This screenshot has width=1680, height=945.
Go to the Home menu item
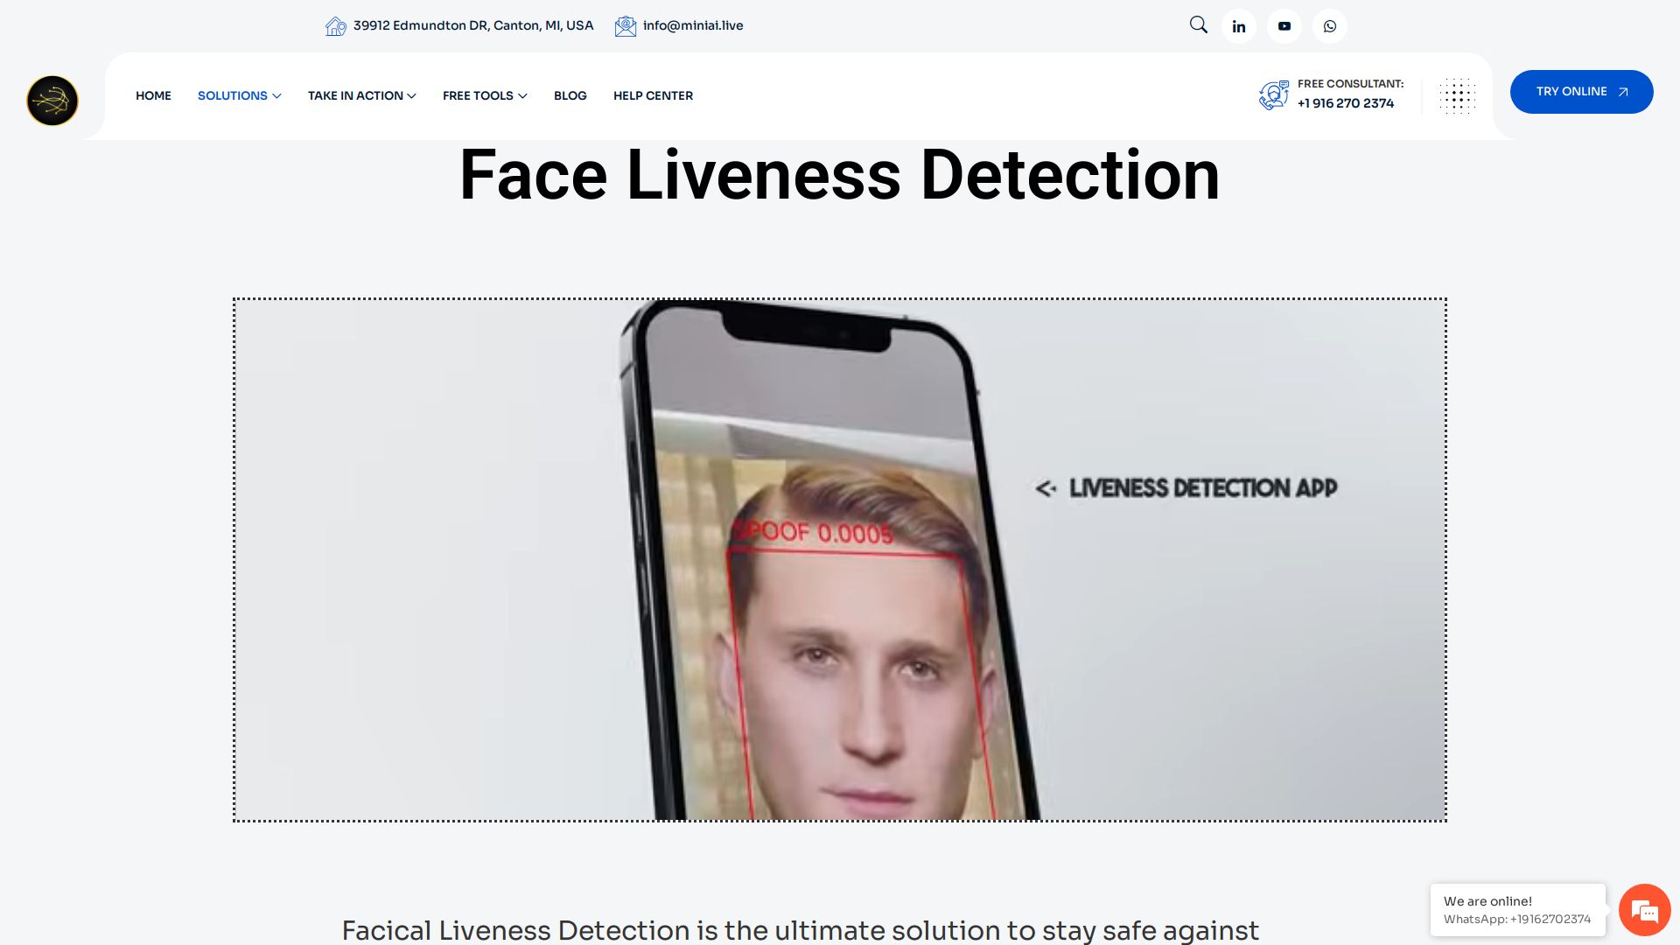pos(153,95)
